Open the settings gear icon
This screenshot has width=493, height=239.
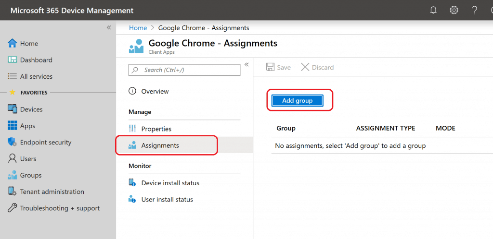coord(454,11)
